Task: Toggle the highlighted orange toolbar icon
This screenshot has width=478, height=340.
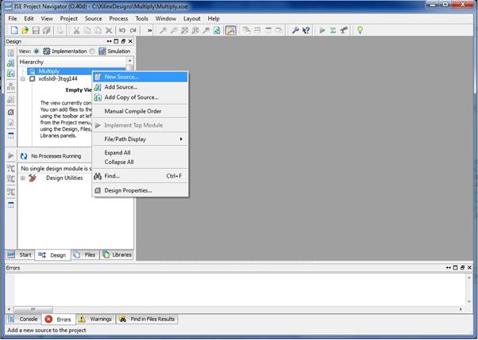Action: (231, 30)
